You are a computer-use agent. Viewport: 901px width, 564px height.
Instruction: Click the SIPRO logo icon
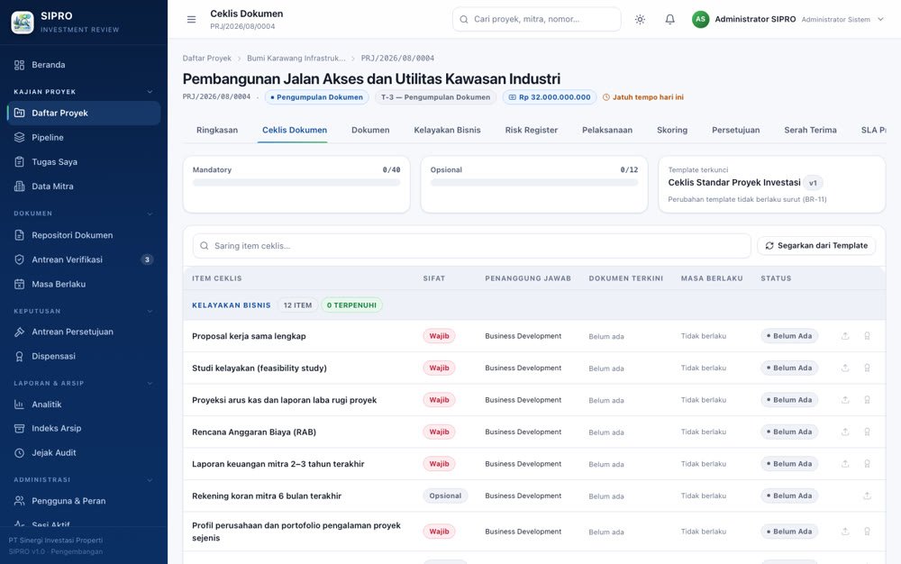(x=23, y=22)
